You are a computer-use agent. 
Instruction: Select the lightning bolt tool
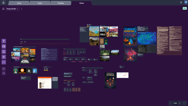click(4, 57)
